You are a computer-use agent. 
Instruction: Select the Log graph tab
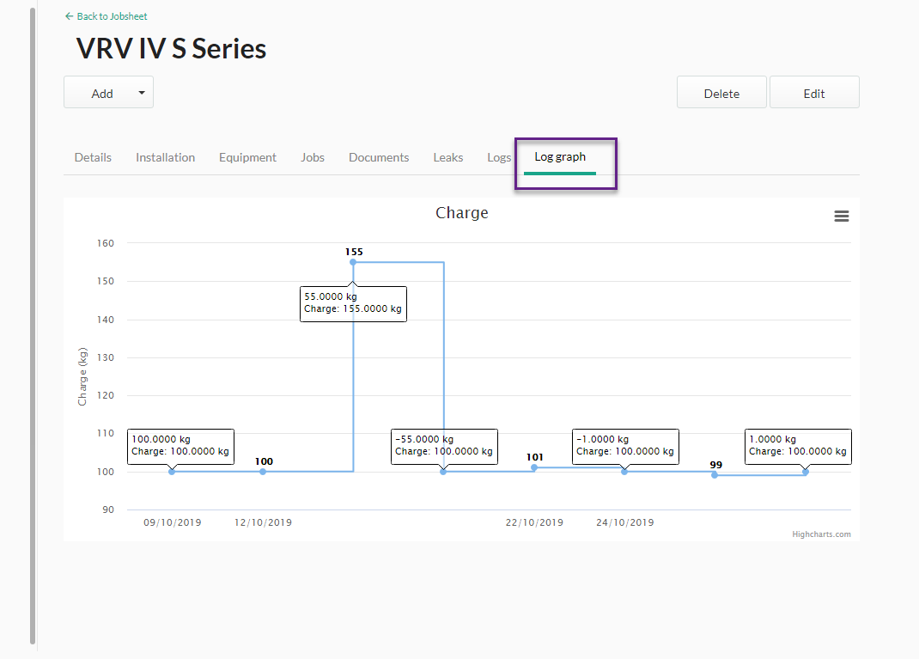coord(560,157)
